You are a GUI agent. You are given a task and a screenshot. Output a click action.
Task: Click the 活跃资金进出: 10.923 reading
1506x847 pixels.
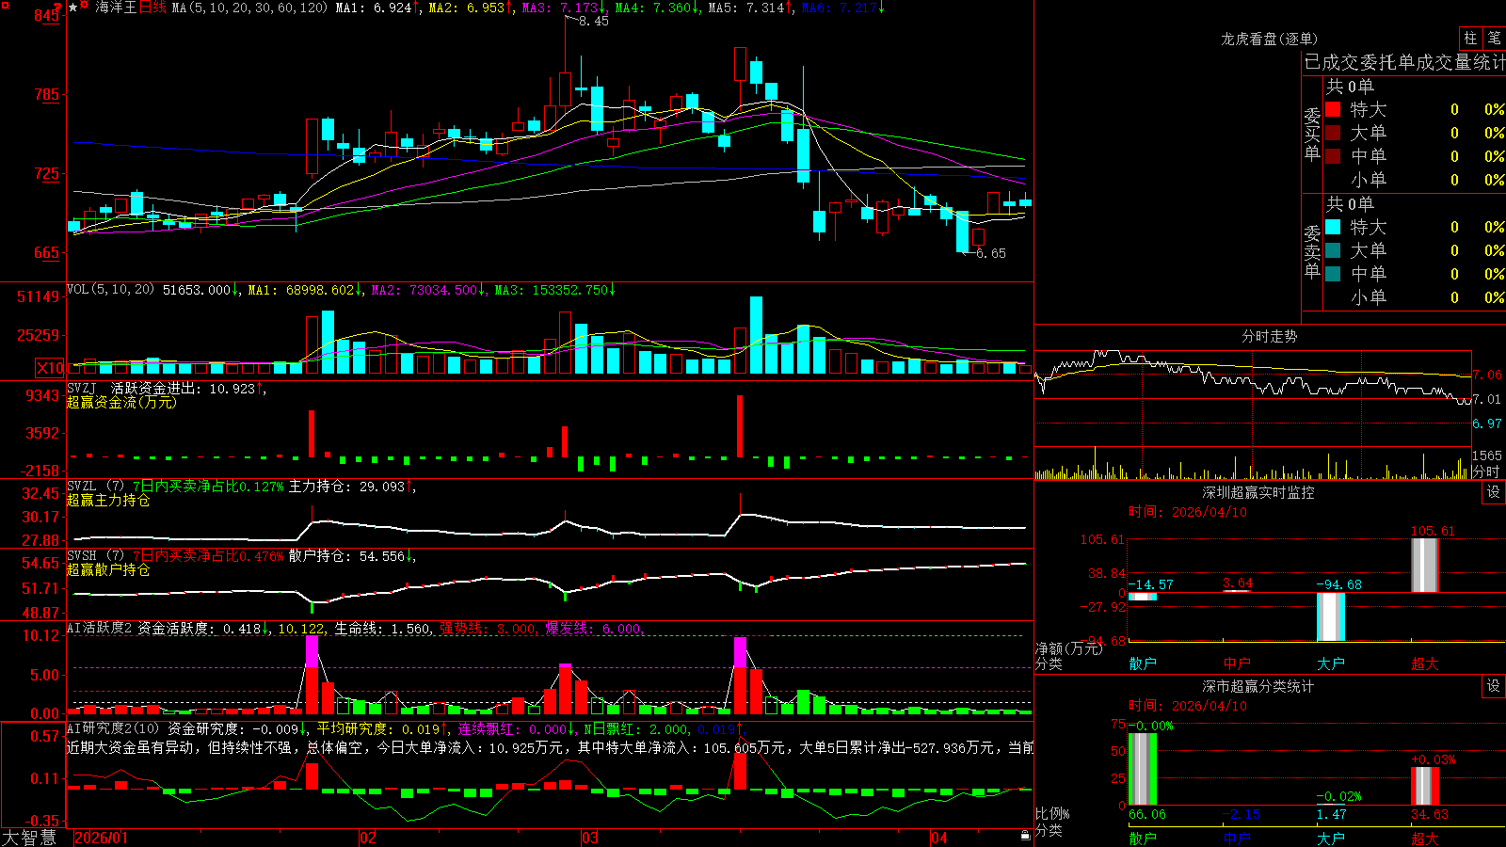(x=183, y=389)
